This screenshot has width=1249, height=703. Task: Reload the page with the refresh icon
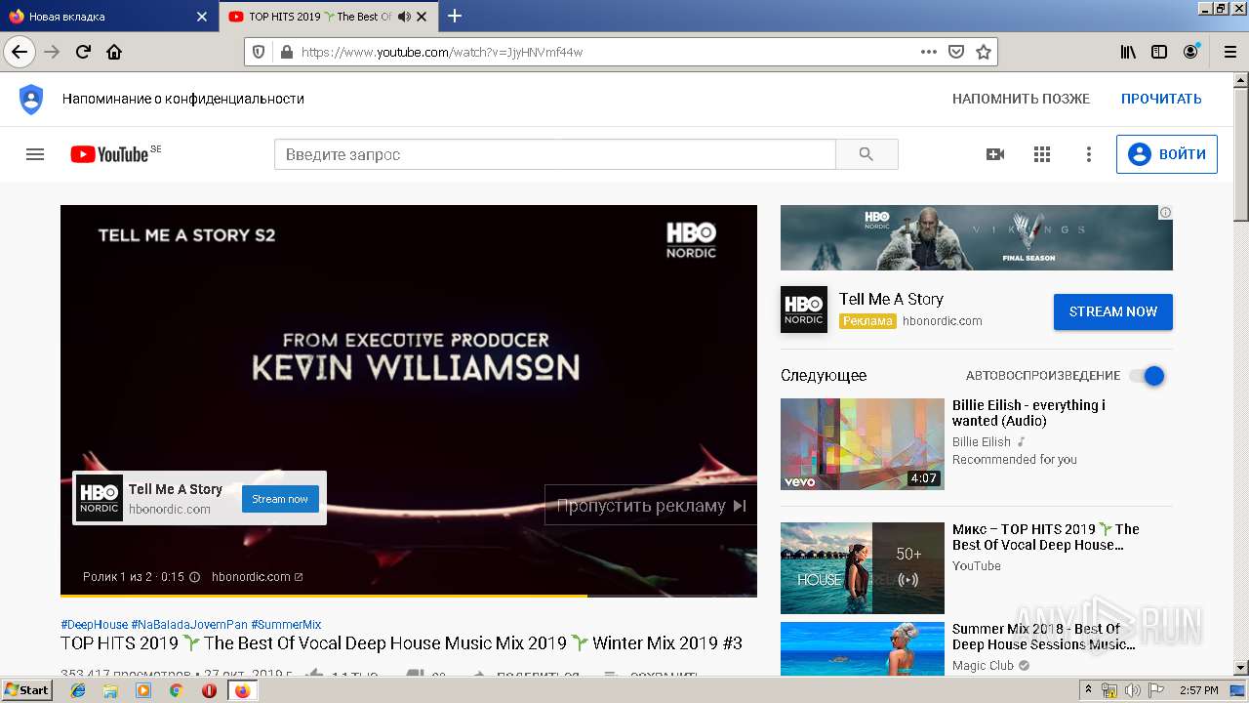pos(83,52)
